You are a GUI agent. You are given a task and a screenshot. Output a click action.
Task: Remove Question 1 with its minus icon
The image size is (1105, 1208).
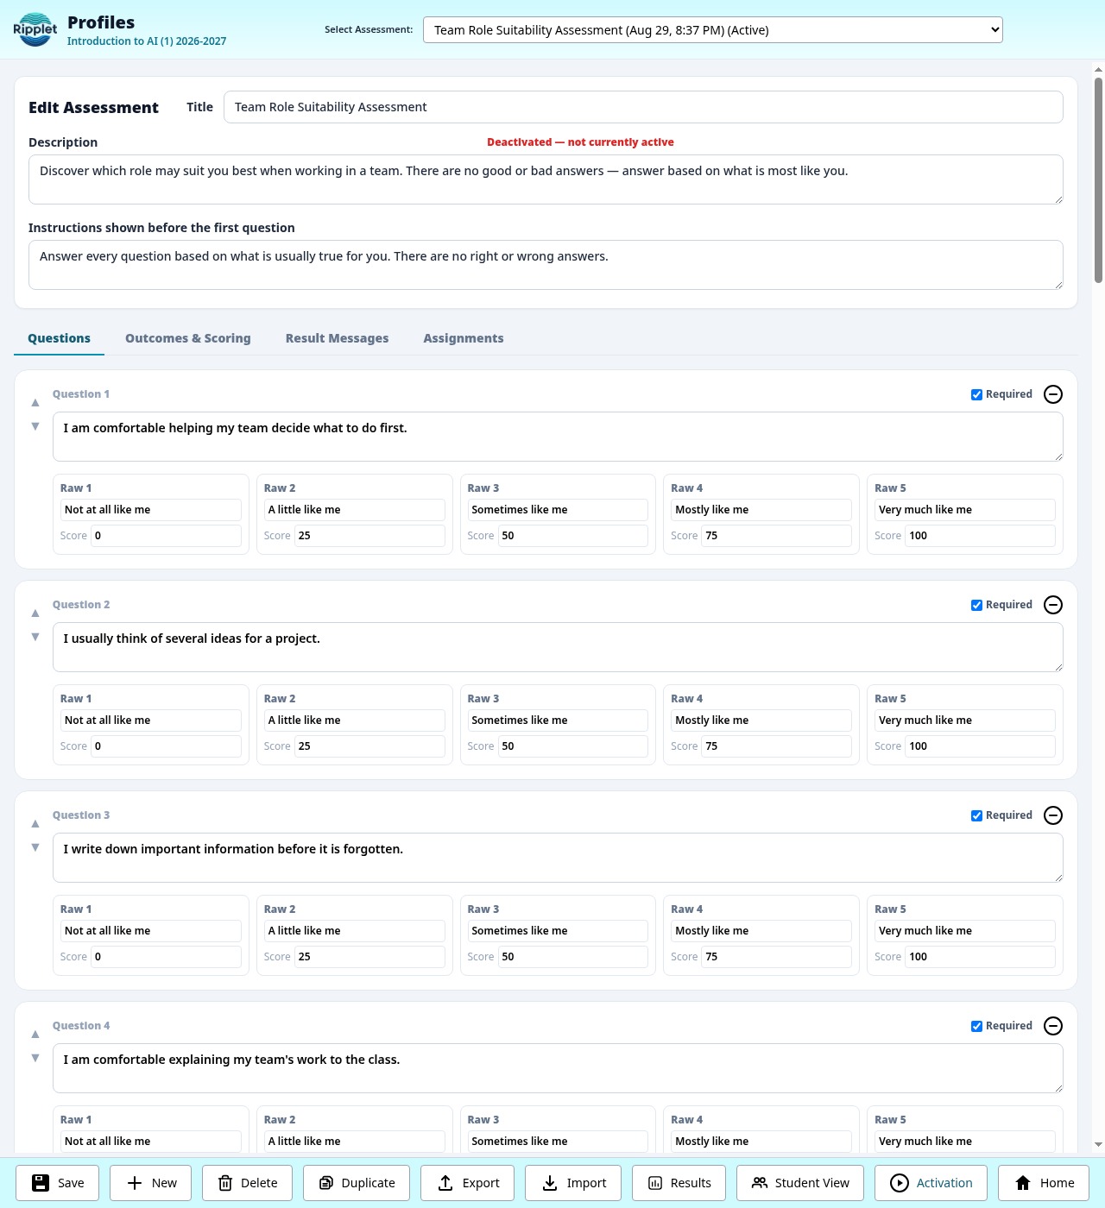pos(1053,394)
